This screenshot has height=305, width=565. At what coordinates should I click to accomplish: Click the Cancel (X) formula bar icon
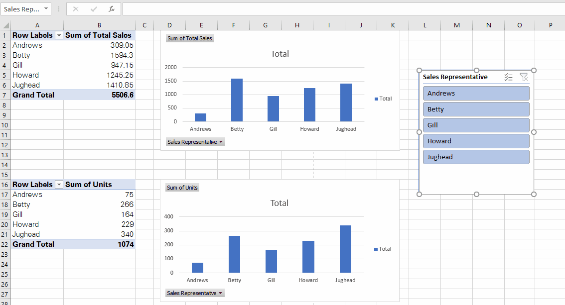[76, 8]
